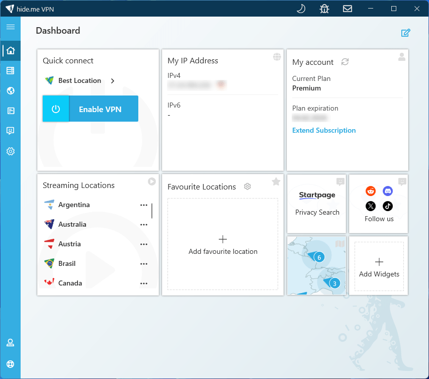The width and height of the screenshot is (429, 379).
Task: Open Austria more options menu
Action: click(144, 244)
